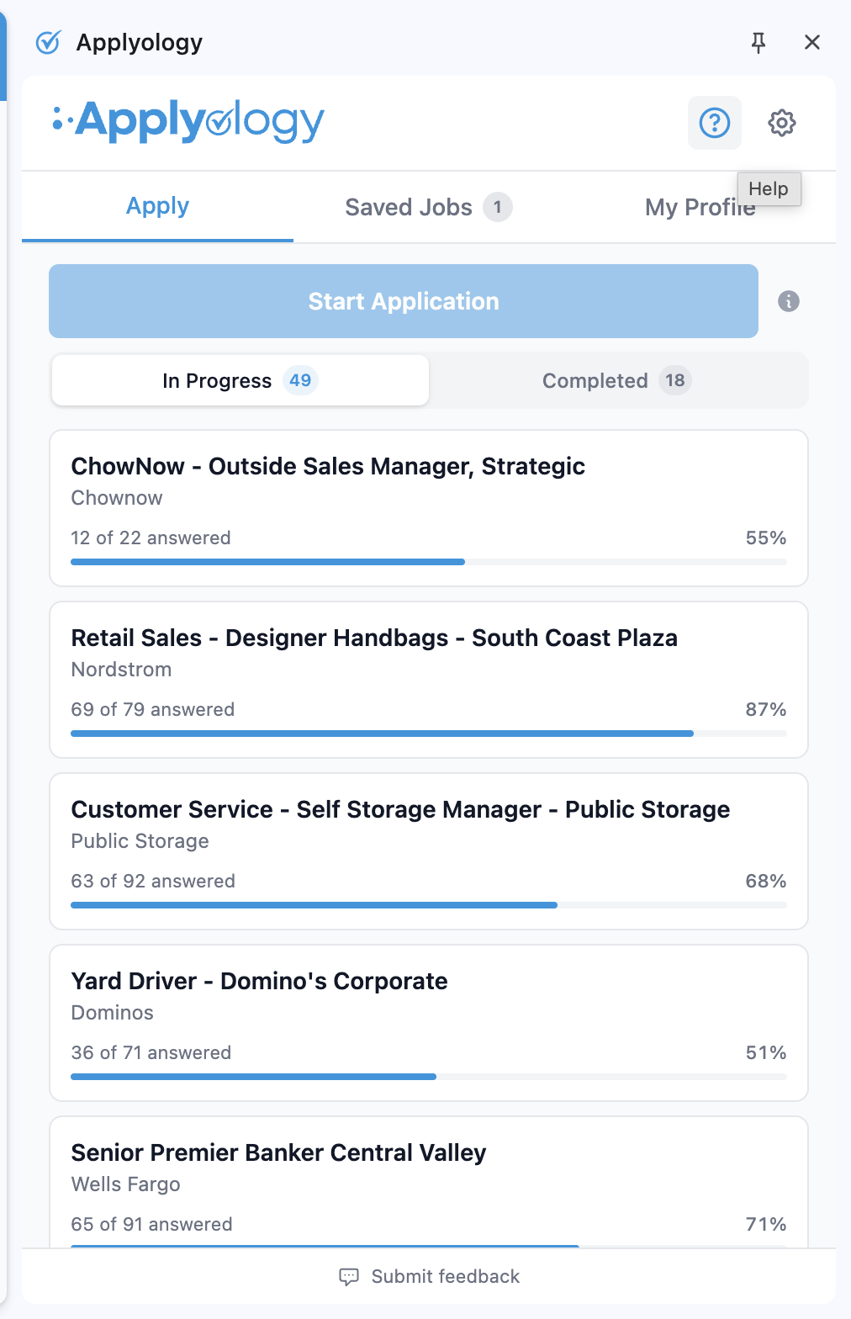
Task: Click the ChowNow 55% progress bar
Action: (x=429, y=562)
